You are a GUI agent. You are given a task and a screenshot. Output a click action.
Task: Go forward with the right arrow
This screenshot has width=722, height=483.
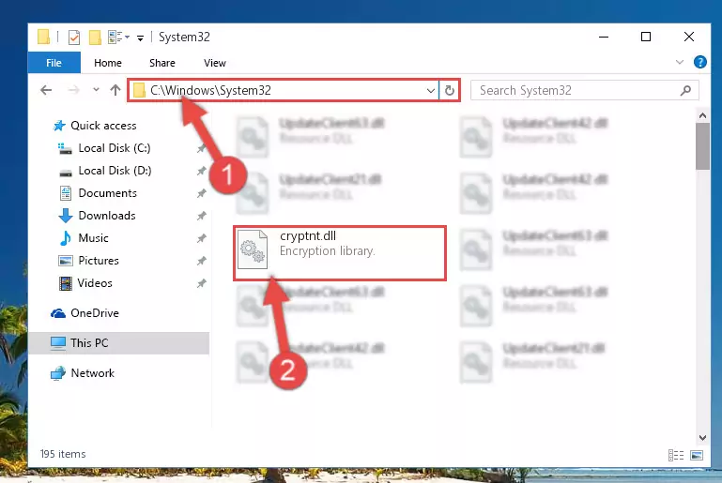(73, 90)
